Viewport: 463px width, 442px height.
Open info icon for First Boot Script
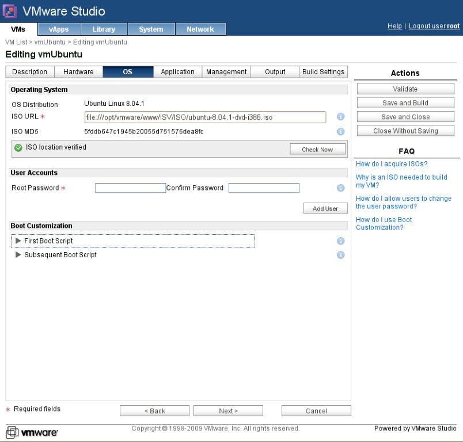[x=340, y=241]
